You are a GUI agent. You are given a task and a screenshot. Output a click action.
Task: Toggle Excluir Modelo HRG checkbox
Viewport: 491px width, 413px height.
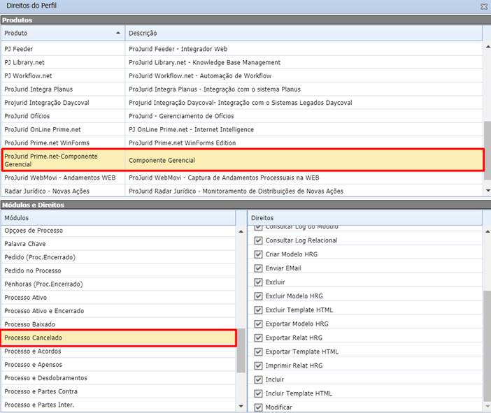[258, 296]
